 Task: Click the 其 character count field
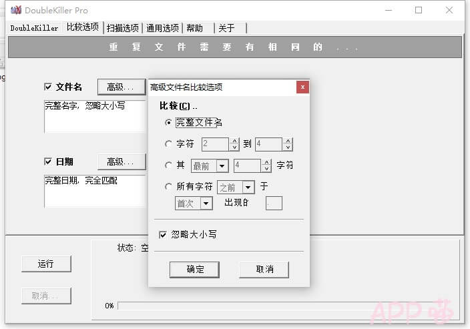pos(248,166)
